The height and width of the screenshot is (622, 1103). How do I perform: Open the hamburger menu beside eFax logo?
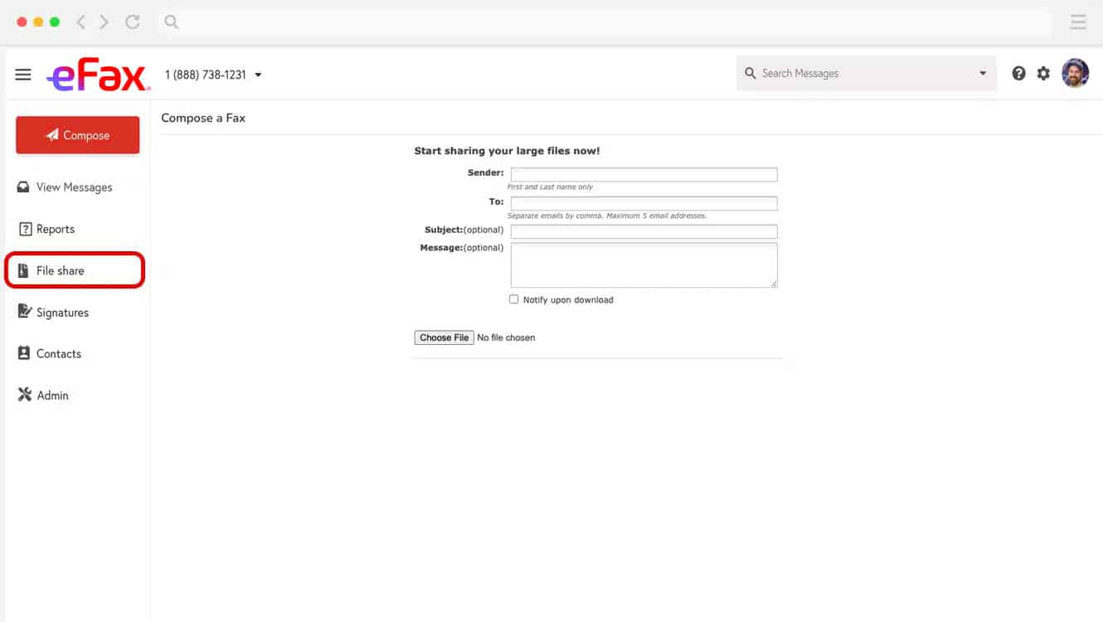[x=23, y=75]
